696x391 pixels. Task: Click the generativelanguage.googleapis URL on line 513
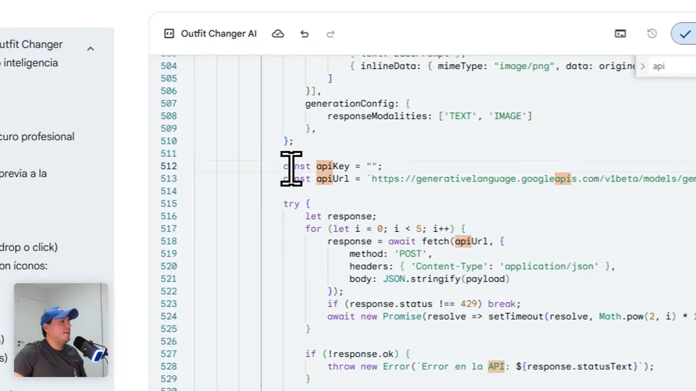[x=489, y=179]
